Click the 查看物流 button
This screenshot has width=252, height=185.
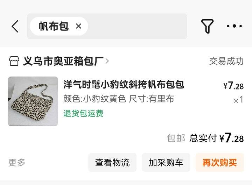click(112, 163)
